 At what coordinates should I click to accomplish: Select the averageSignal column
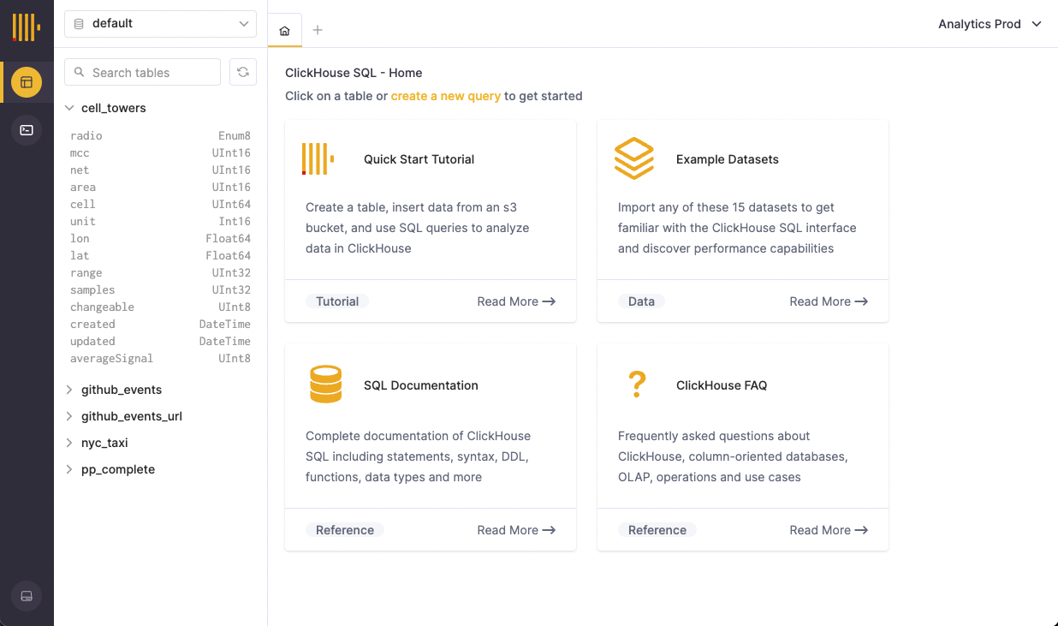point(112,359)
